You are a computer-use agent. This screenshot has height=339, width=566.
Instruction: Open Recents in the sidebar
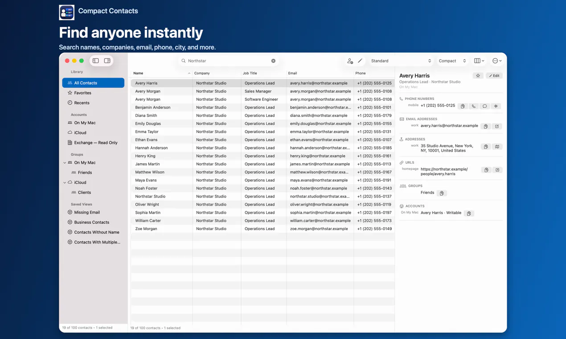(x=93, y=103)
